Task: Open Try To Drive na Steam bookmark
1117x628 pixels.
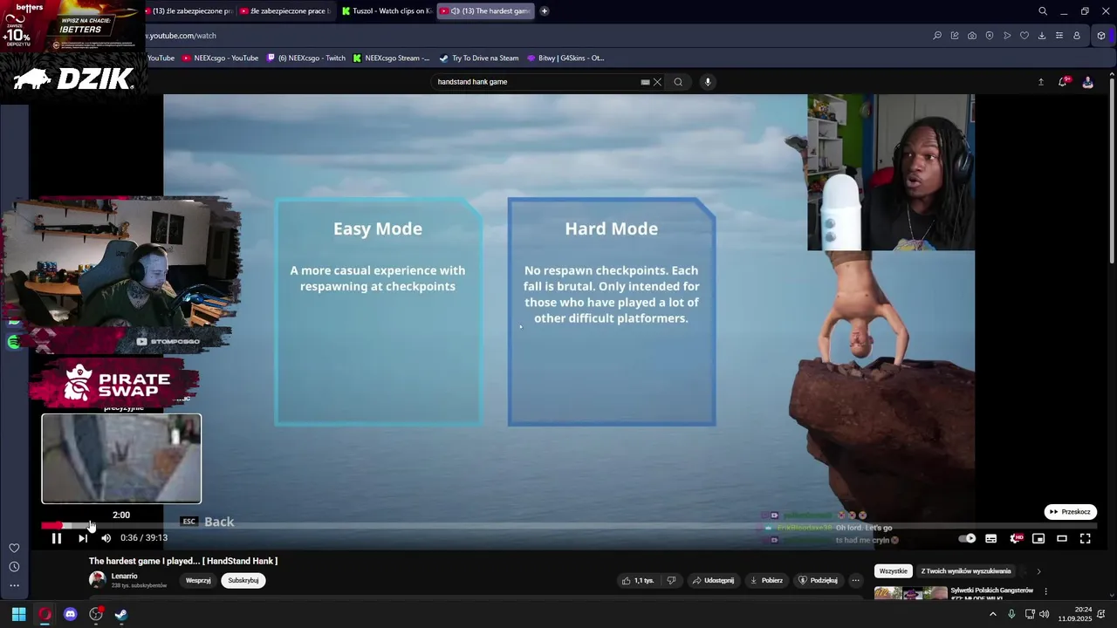Action: (479, 58)
